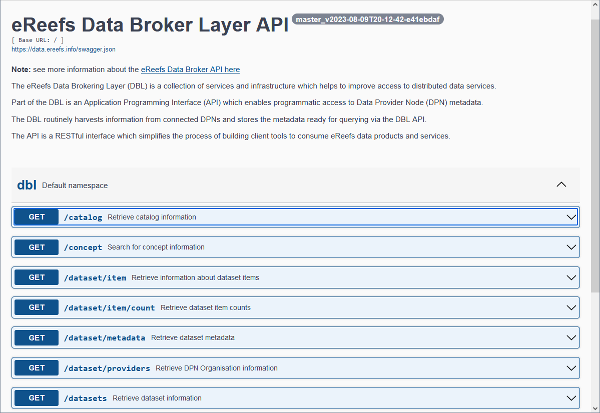Select the /dataset/item/count path text
Image resolution: width=600 pixels, height=413 pixels.
(x=110, y=308)
